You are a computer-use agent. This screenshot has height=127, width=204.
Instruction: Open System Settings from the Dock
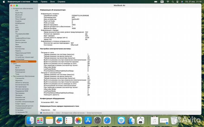pyautogui.click(x=98, y=121)
